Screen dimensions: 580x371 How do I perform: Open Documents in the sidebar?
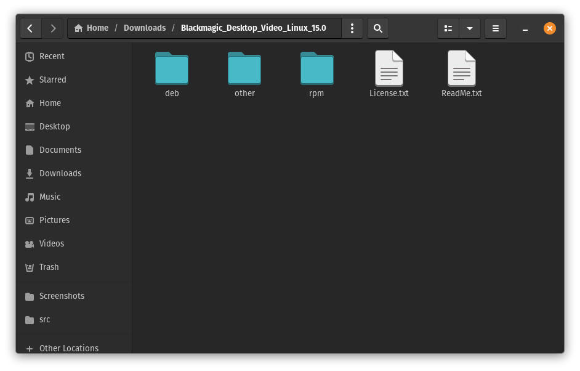tap(74, 150)
